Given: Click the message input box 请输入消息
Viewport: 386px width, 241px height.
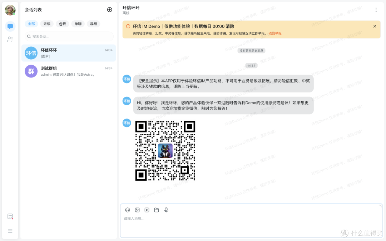Looking at the screenshot, I should tap(251, 221).
